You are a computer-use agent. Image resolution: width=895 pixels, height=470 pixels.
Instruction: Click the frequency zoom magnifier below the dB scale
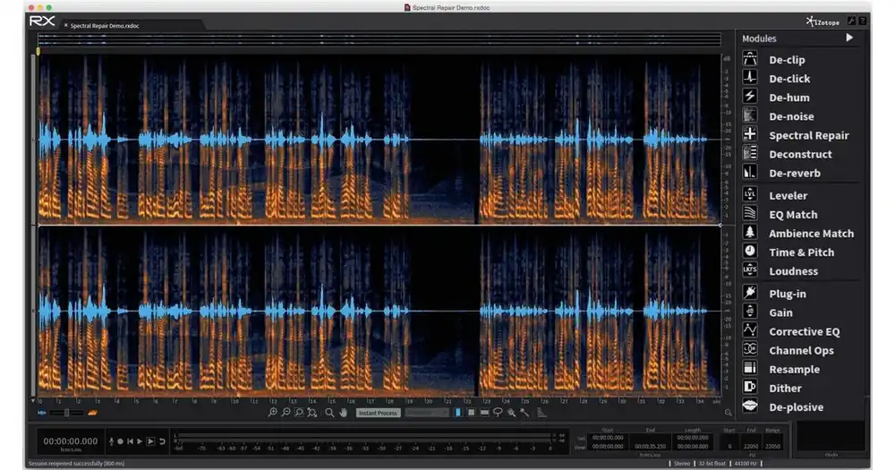pos(729,413)
